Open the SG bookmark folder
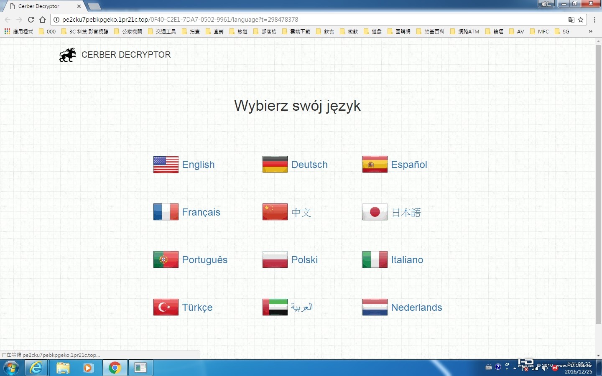The height and width of the screenshot is (376, 602). pos(562,31)
